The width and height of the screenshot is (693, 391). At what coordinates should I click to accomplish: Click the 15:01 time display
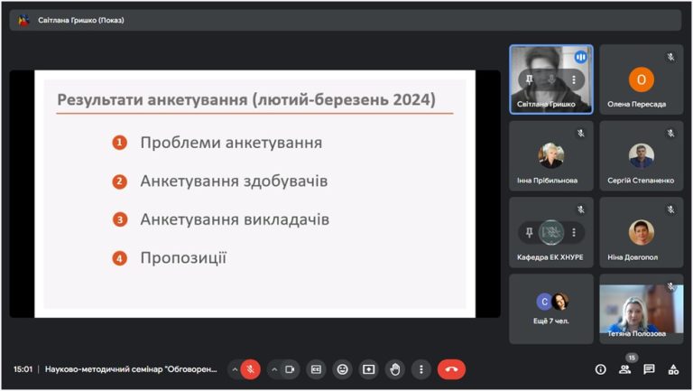tap(23, 369)
